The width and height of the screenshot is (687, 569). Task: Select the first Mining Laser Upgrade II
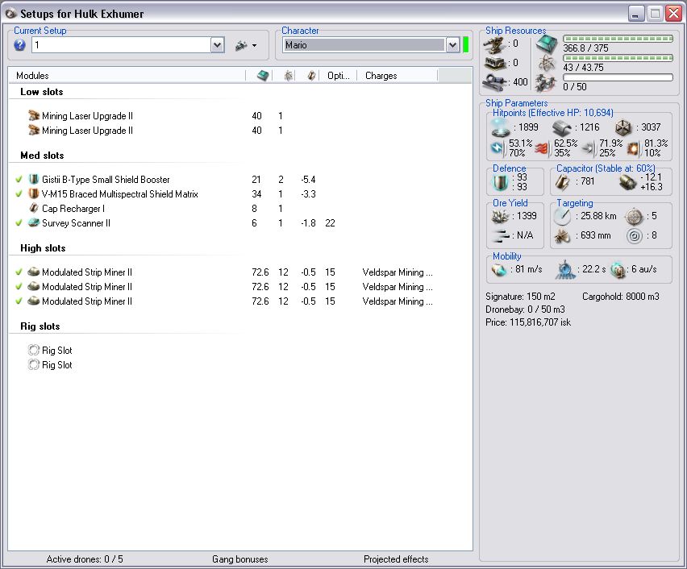87,116
